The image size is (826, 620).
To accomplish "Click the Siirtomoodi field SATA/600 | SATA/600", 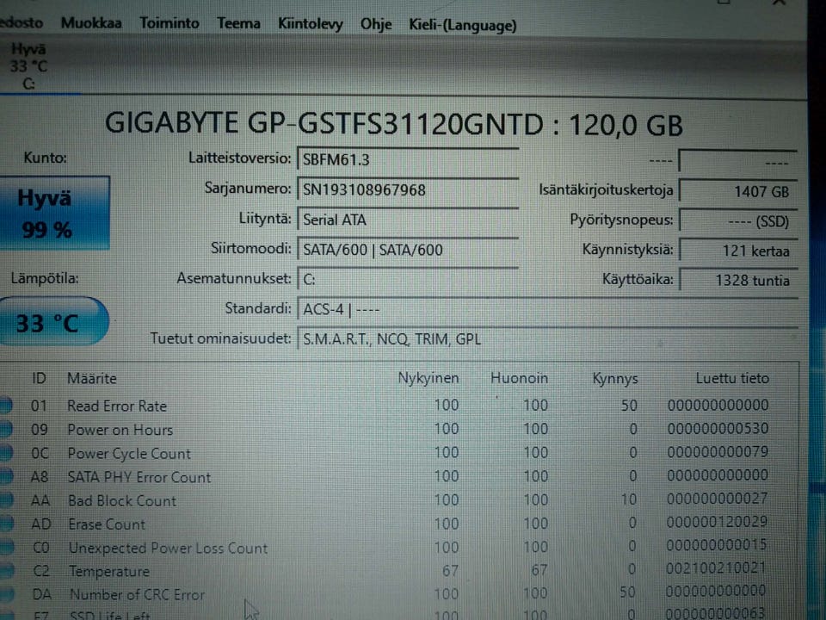I will [408, 250].
